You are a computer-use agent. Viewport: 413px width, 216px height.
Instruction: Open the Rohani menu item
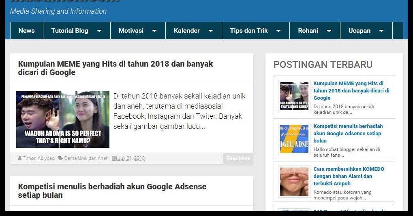(x=308, y=30)
